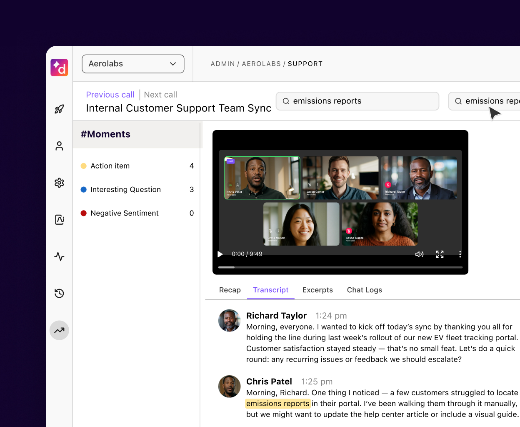Open history via the clock-arrow icon

pos(59,293)
